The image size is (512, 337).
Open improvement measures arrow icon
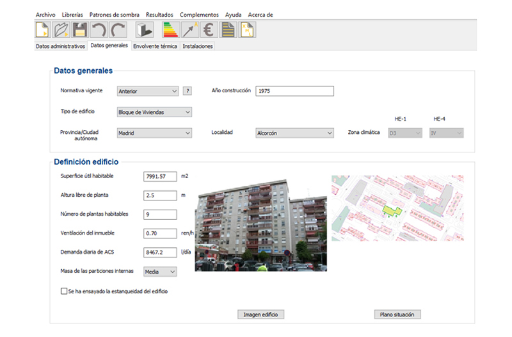190,29
